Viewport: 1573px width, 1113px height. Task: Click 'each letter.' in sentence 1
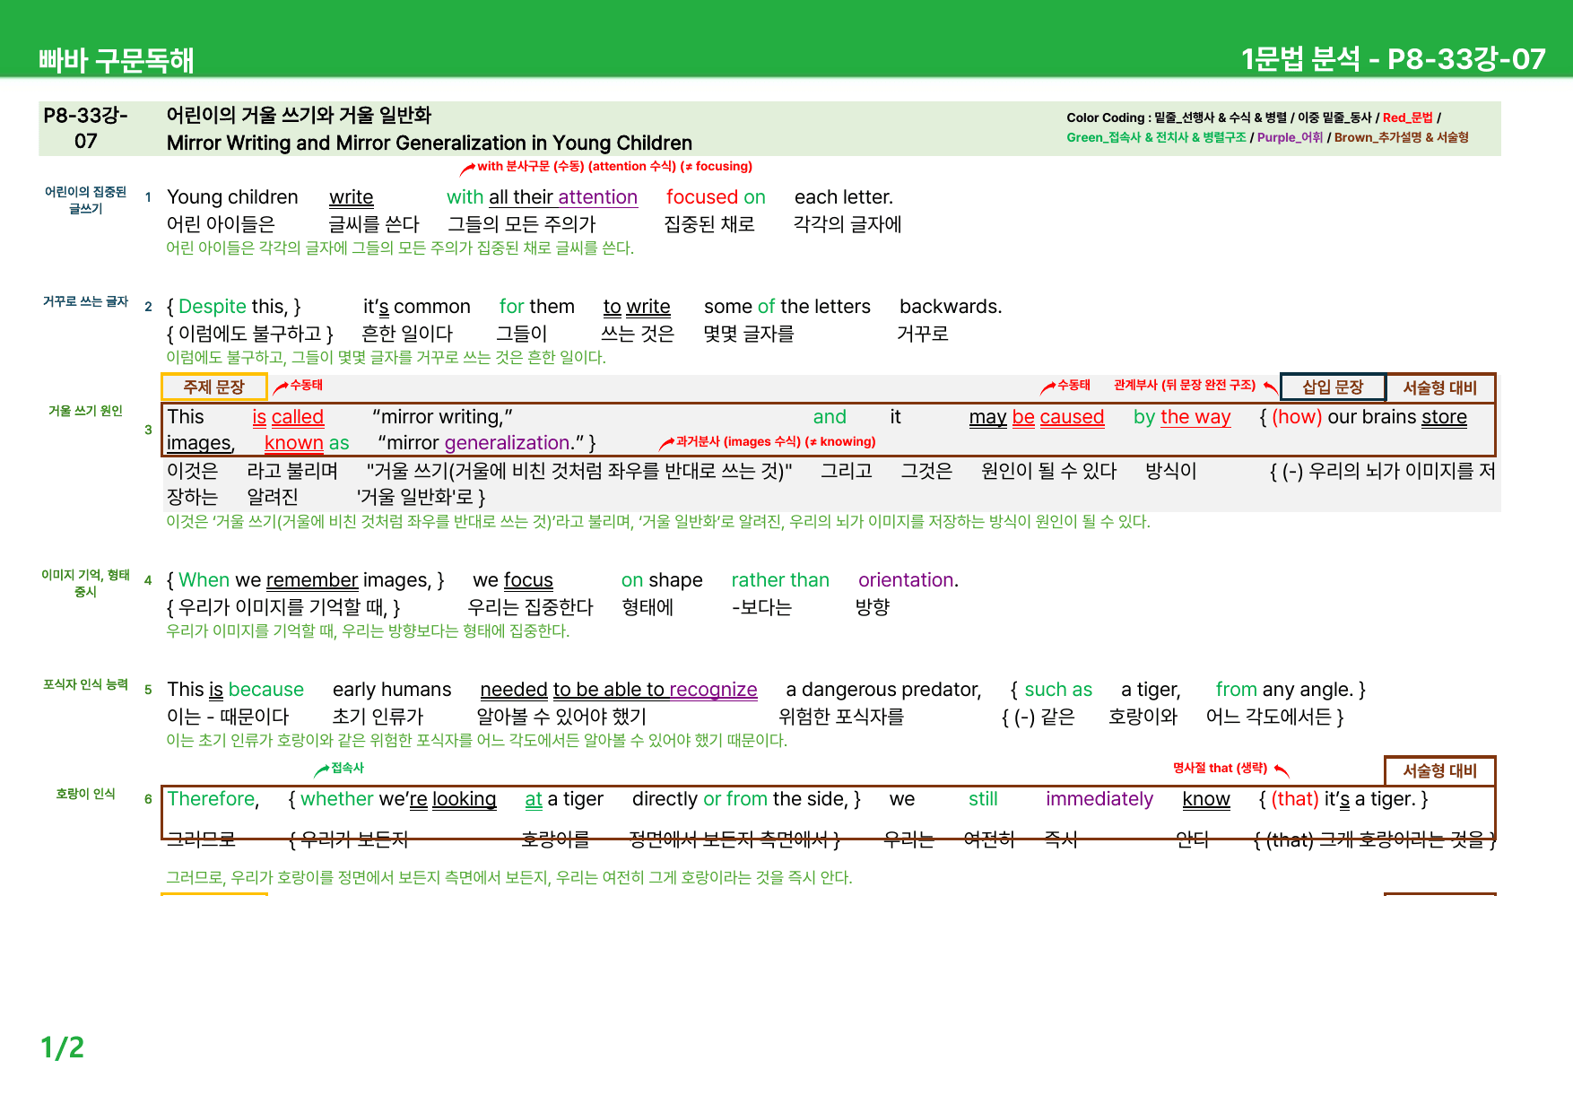[x=844, y=197]
